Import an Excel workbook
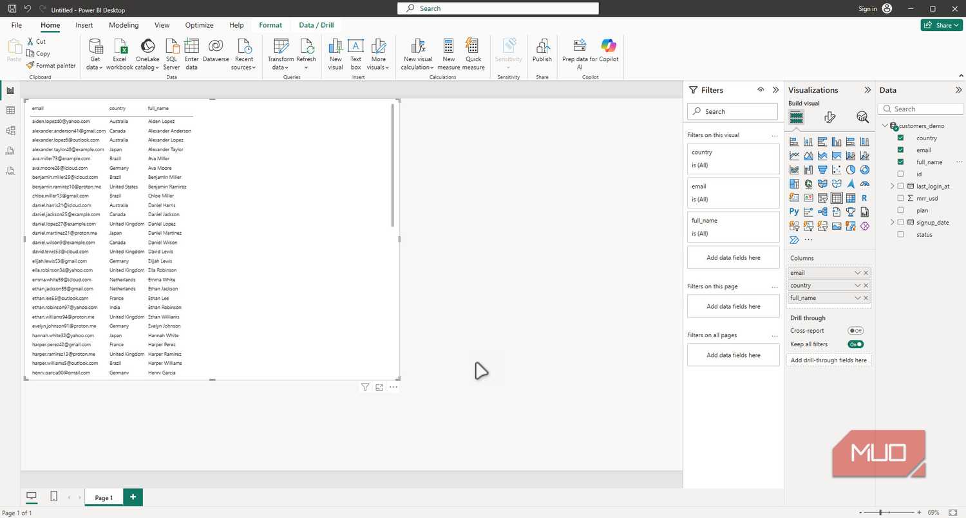This screenshot has width=966, height=518. coord(120,54)
